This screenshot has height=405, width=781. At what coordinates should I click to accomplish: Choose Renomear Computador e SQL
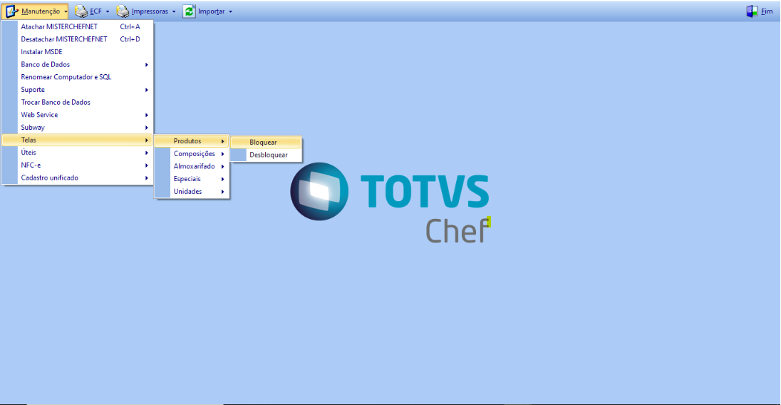pyautogui.click(x=78, y=77)
